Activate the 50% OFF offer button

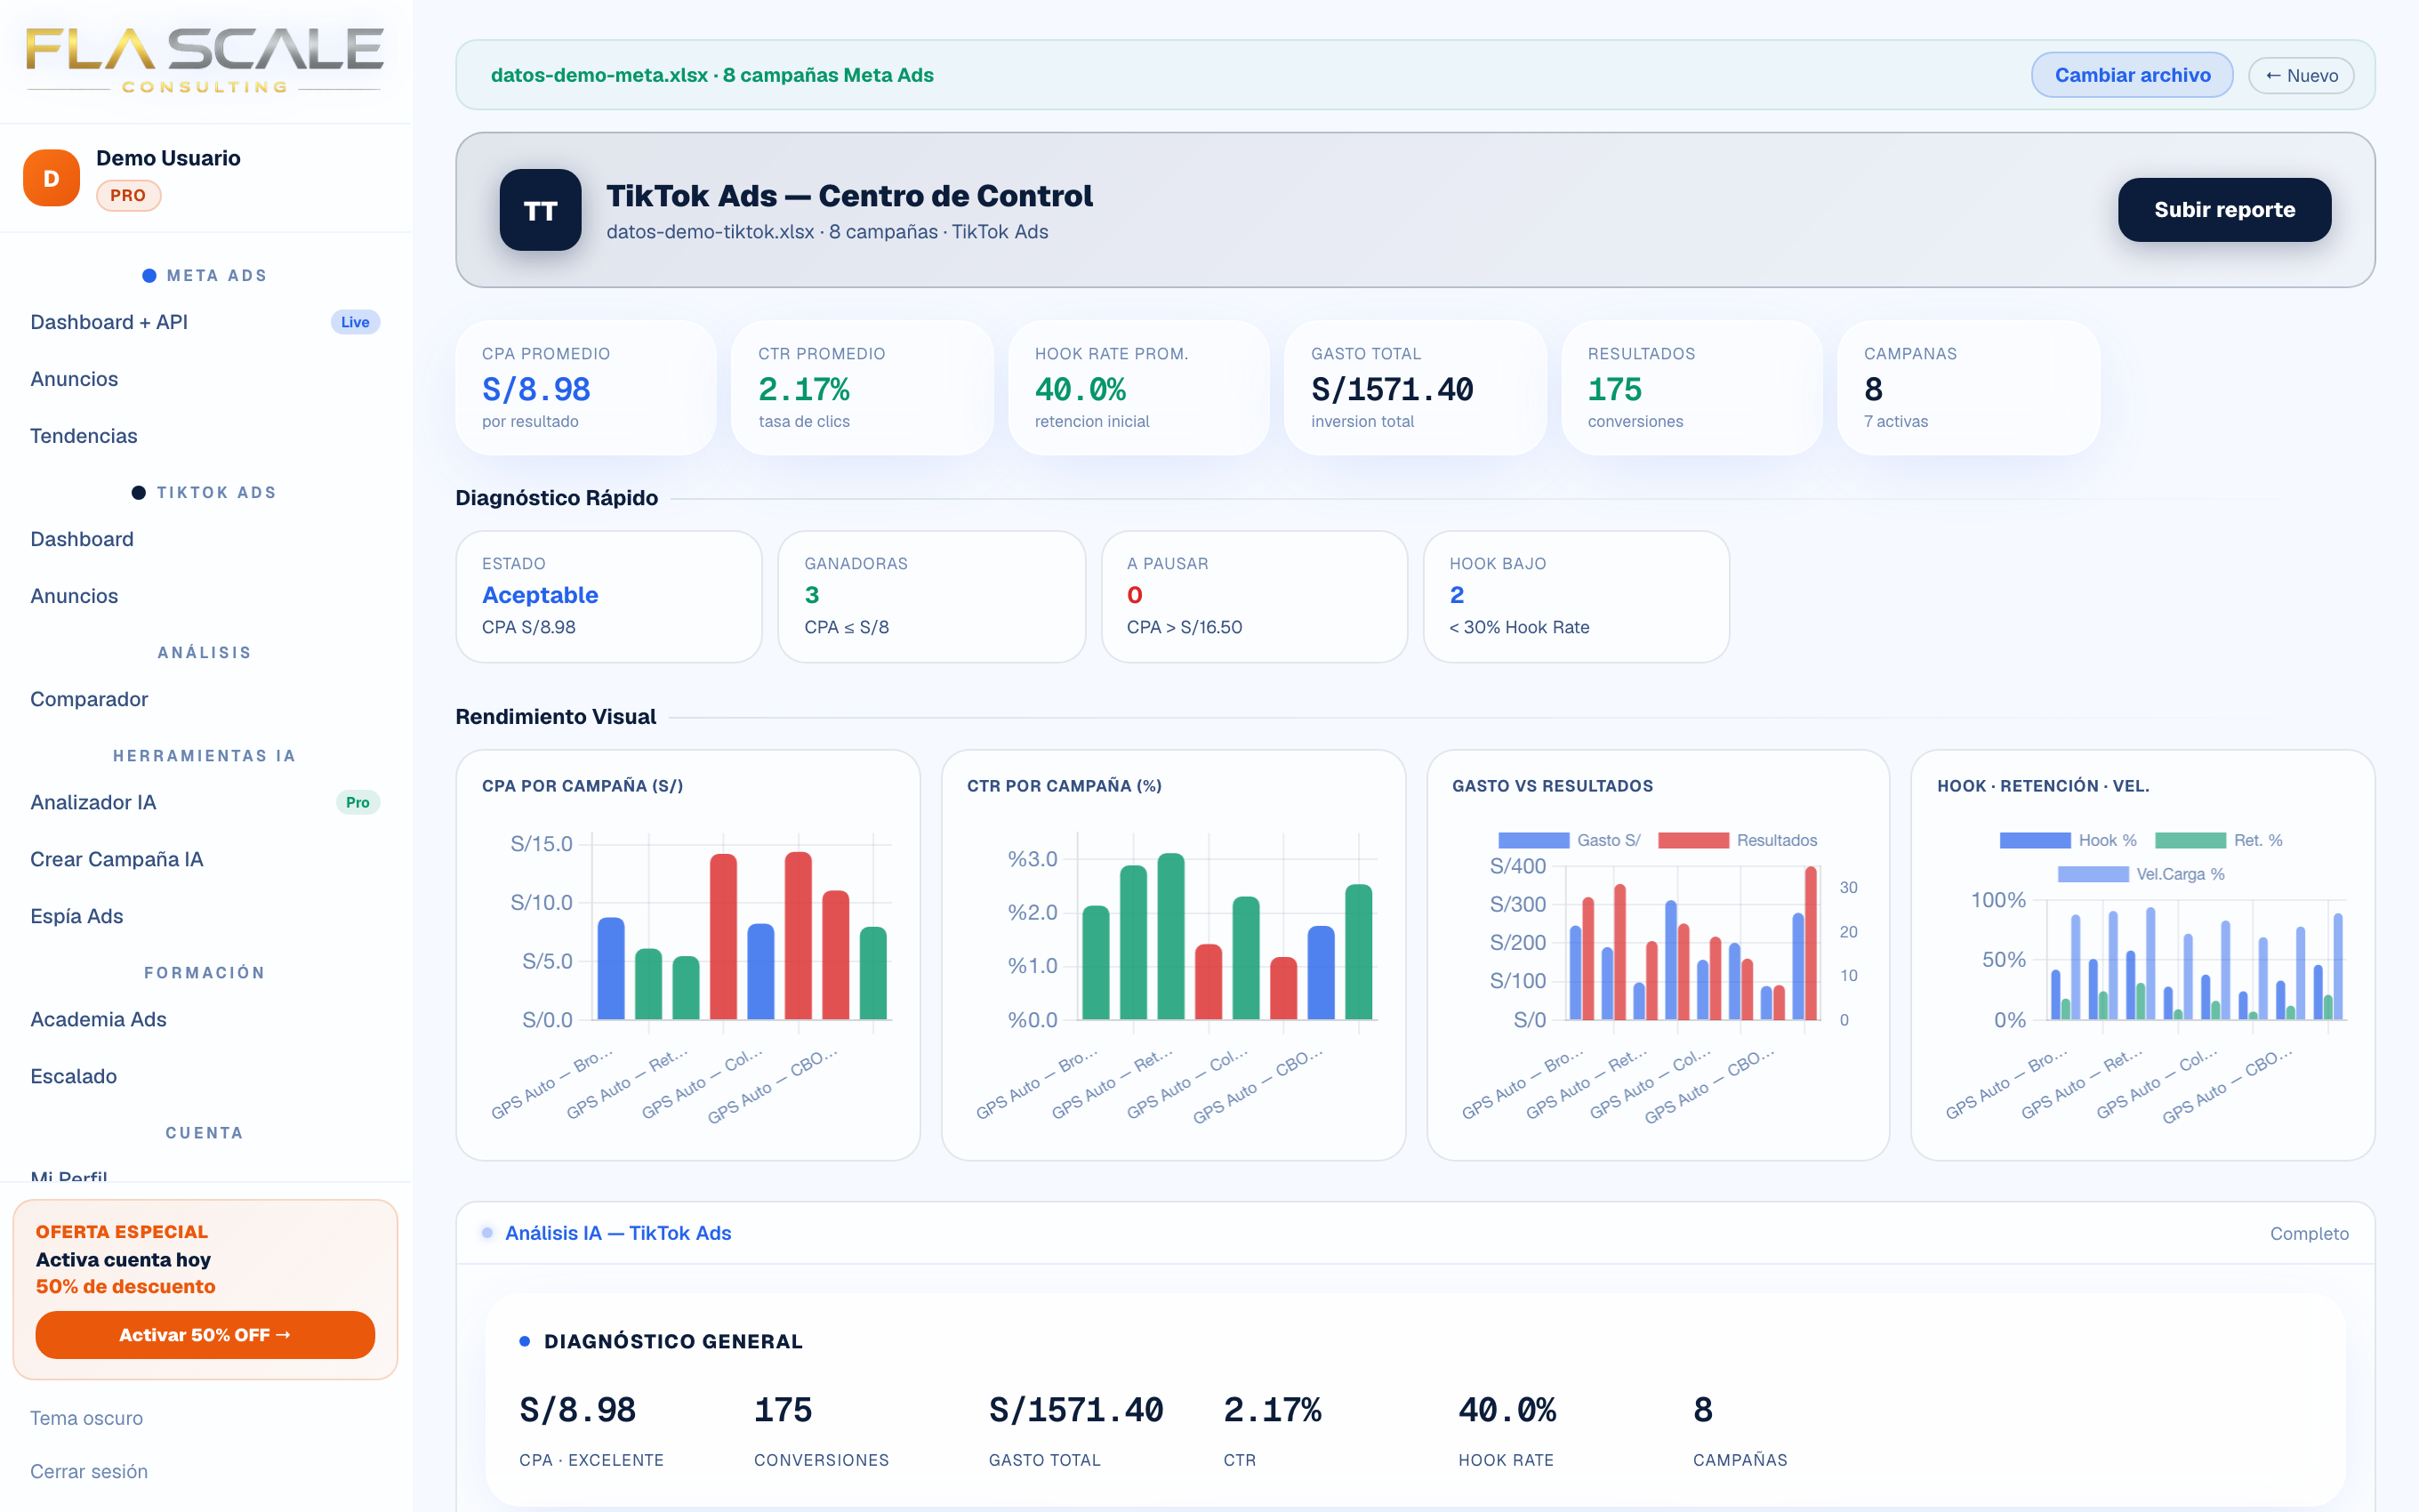click(205, 1335)
